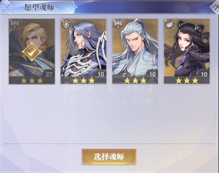
Task: Click the level 10 badge on the black-haired woman card
Action: 204,74
